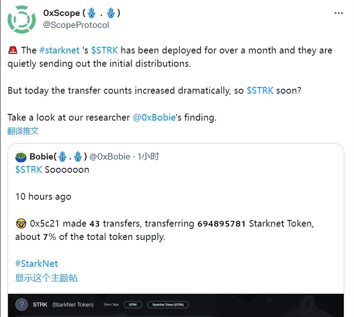The height and width of the screenshot is (317, 354).
Task: Open the 0xScope profile avatar
Action: [22, 20]
